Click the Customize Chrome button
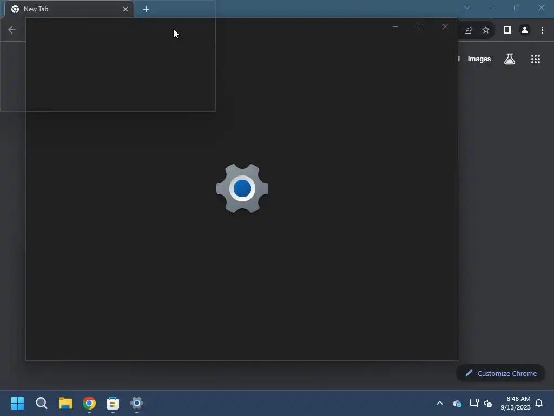 coord(501,373)
